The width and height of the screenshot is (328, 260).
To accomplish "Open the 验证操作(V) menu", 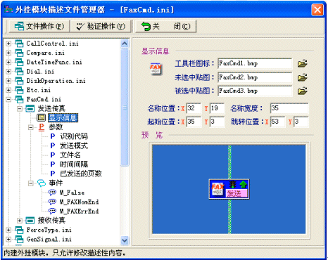I will pos(101,26).
